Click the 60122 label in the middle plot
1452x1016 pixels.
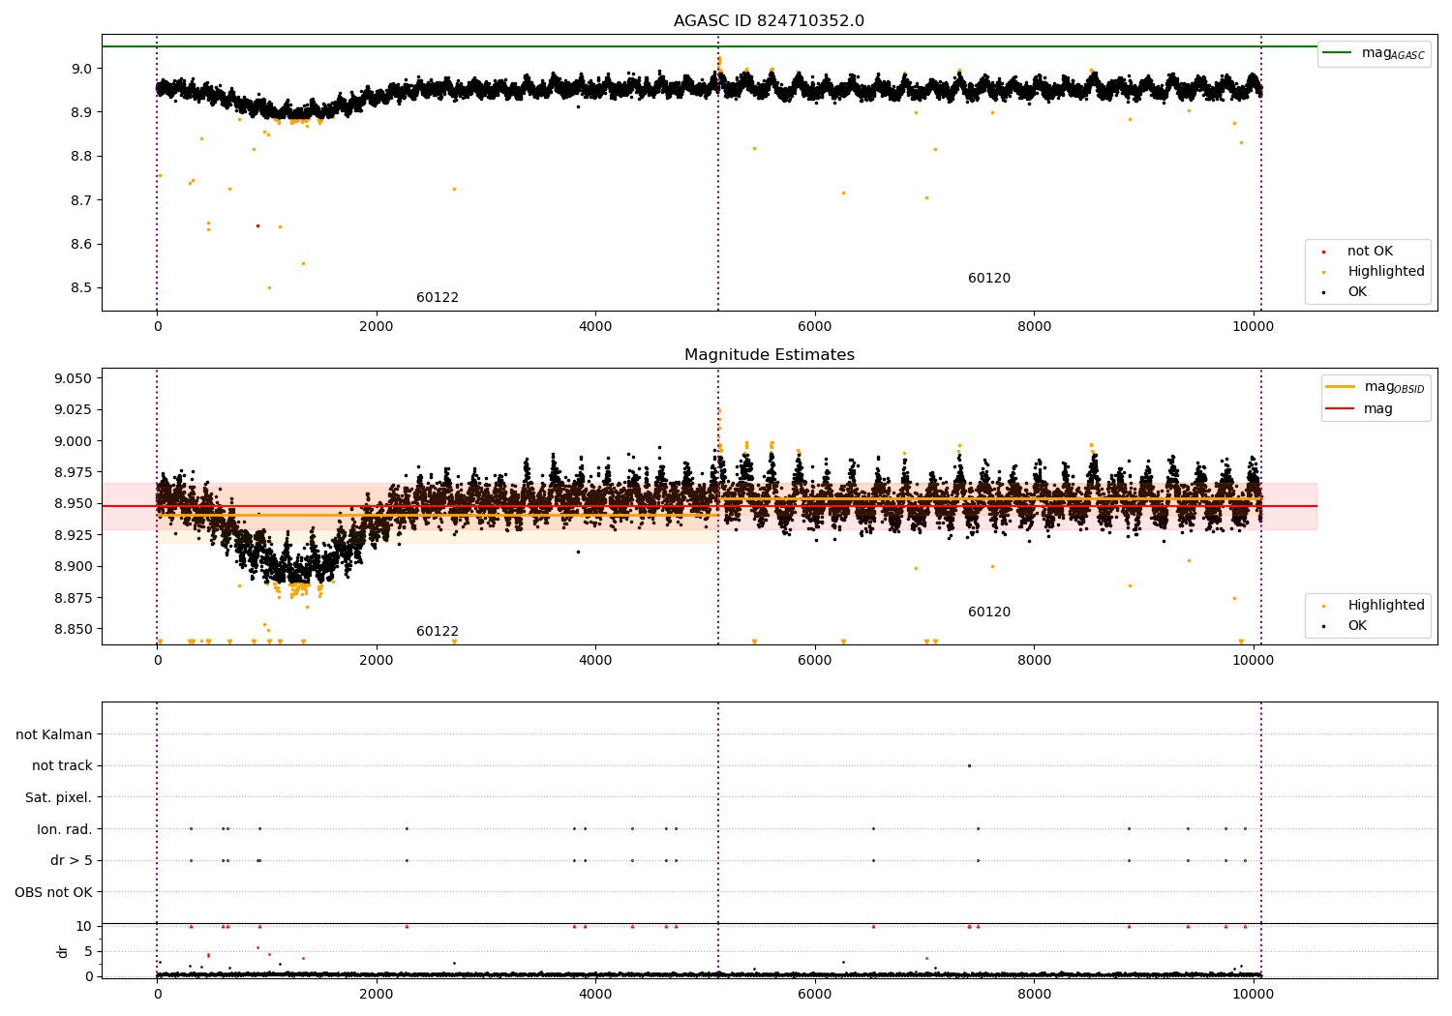(438, 632)
